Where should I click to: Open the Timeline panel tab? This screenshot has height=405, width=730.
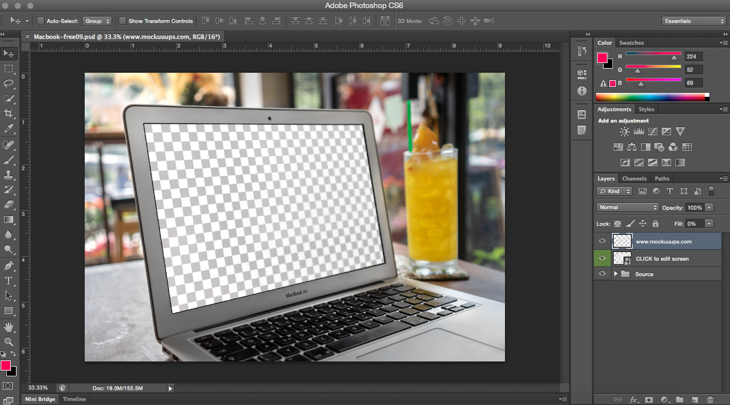point(74,399)
